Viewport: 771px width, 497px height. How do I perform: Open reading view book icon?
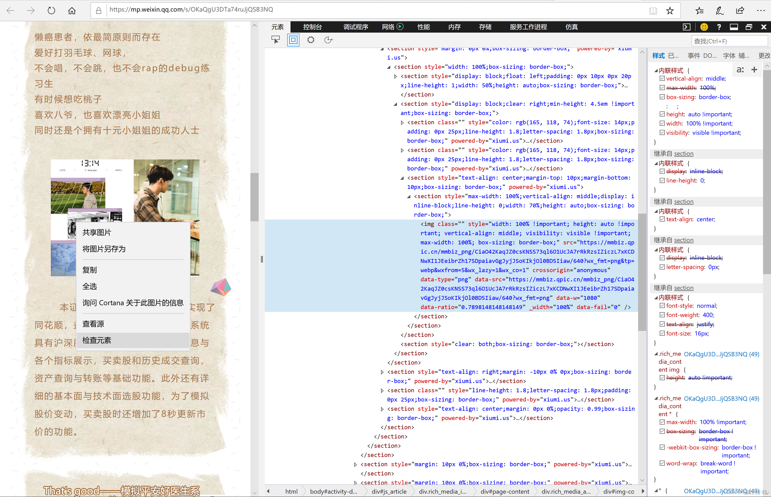tap(653, 11)
